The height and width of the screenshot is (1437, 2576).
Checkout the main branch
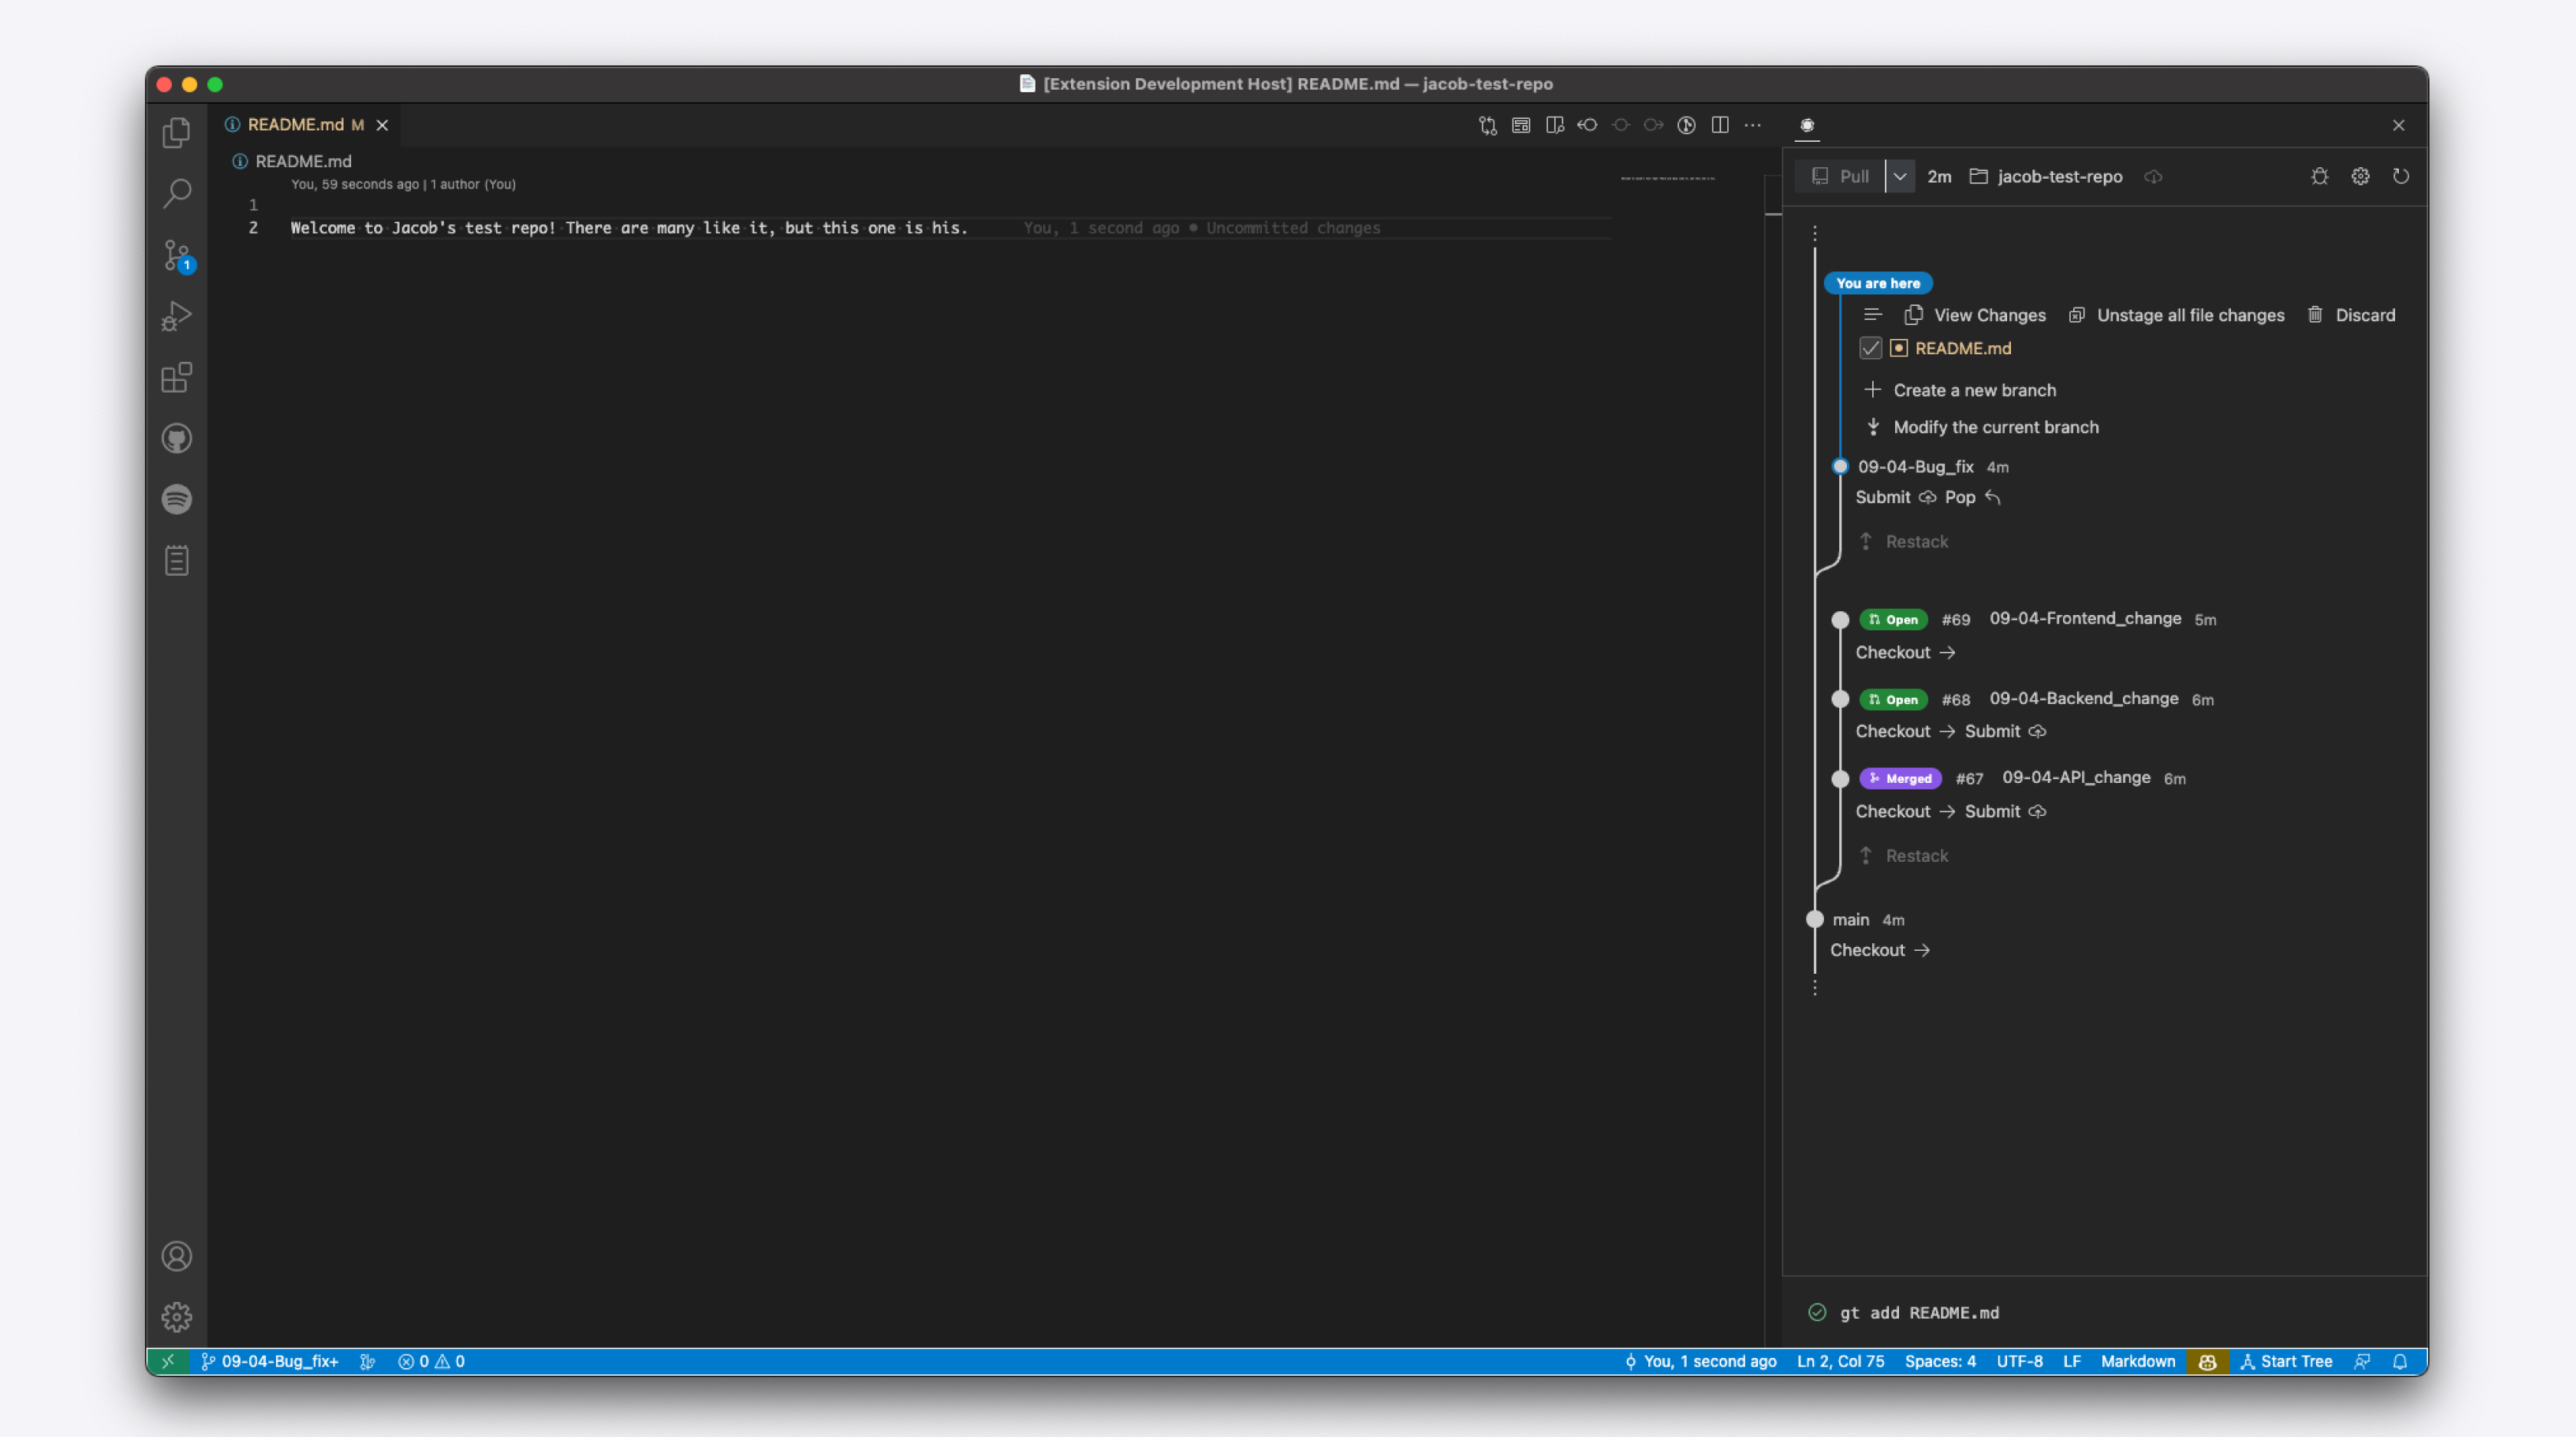1880,950
